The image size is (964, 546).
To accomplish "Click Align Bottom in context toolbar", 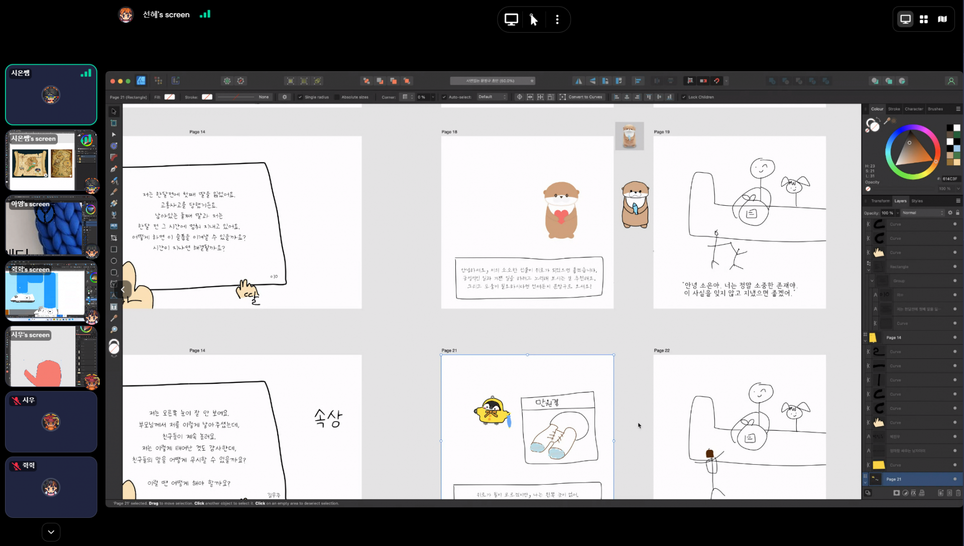I will [x=669, y=97].
